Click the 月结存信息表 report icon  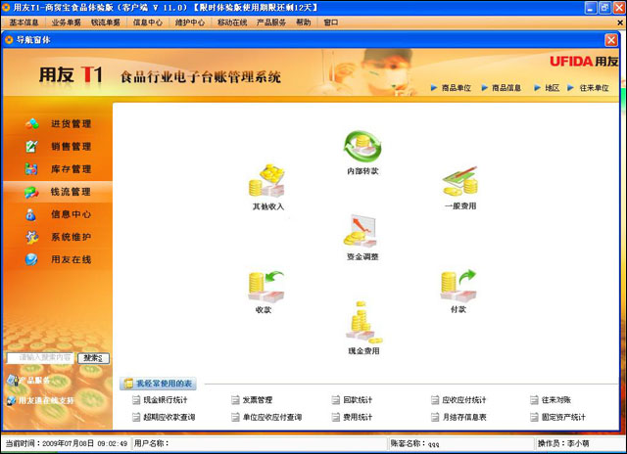[x=435, y=417]
